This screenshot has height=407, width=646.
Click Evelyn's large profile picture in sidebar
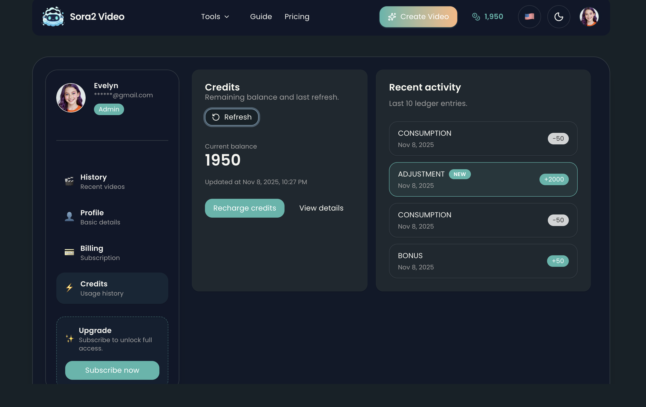tap(71, 98)
